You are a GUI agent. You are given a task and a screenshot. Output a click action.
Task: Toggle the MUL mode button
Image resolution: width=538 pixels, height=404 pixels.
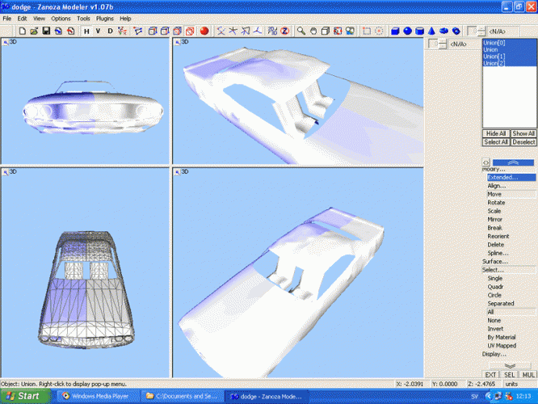click(527, 375)
